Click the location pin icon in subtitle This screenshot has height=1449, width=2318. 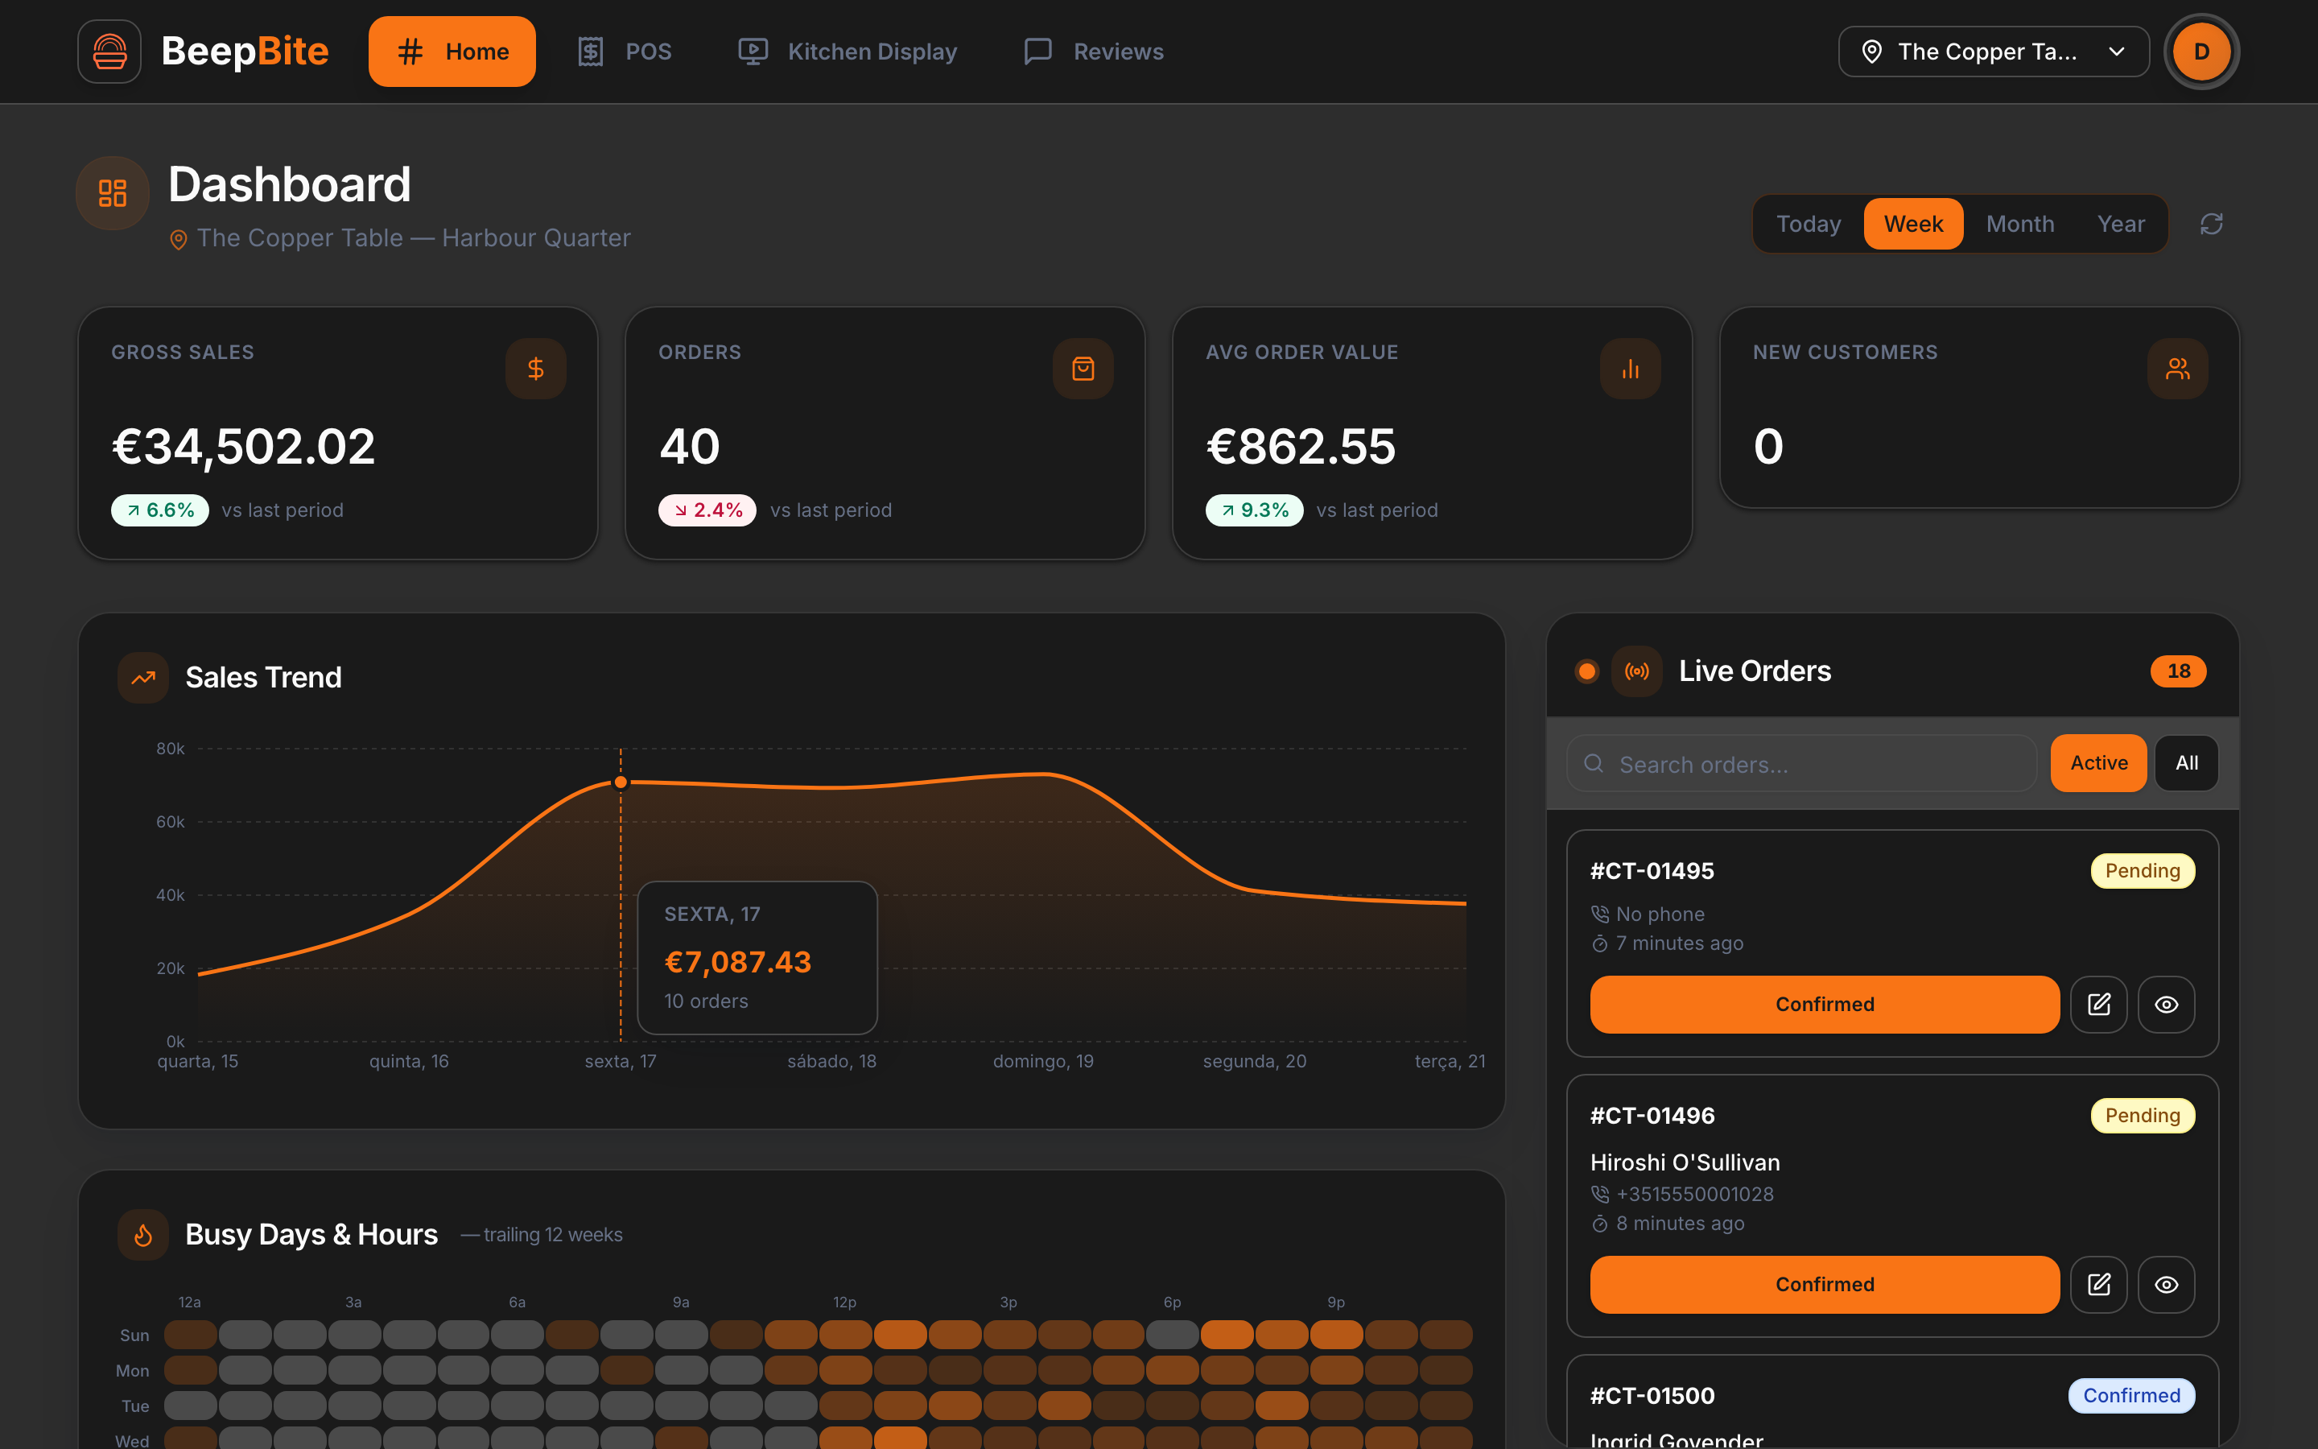(178, 238)
